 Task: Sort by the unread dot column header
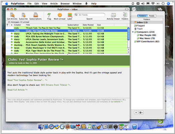pyautogui.click(x=12, y=25)
